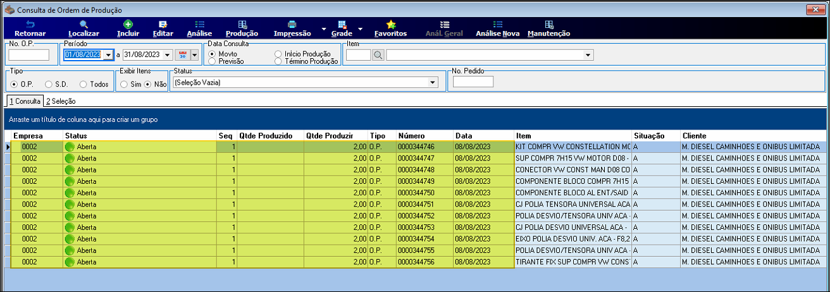Switch to the 2 Seleção tab
Screen dimensions: 830x292
[60, 101]
